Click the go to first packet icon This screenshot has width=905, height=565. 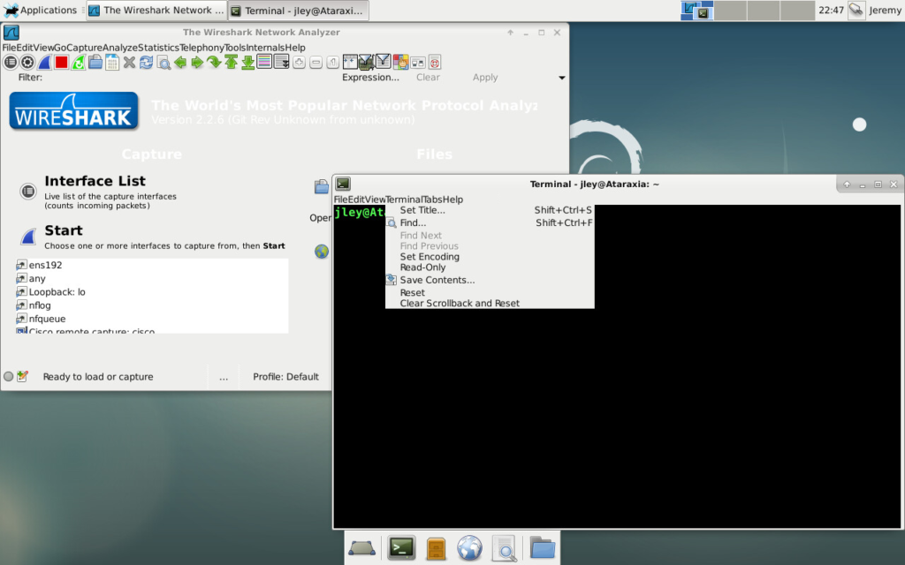tap(231, 63)
